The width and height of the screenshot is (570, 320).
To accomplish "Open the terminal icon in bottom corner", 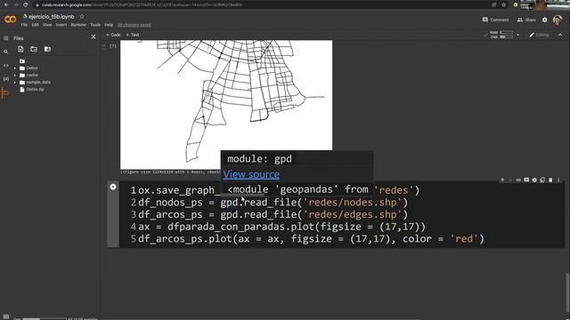I will pos(6,316).
